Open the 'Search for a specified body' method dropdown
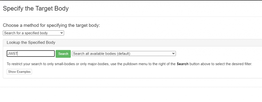Viewport: 262px width, 102px height. [34, 33]
